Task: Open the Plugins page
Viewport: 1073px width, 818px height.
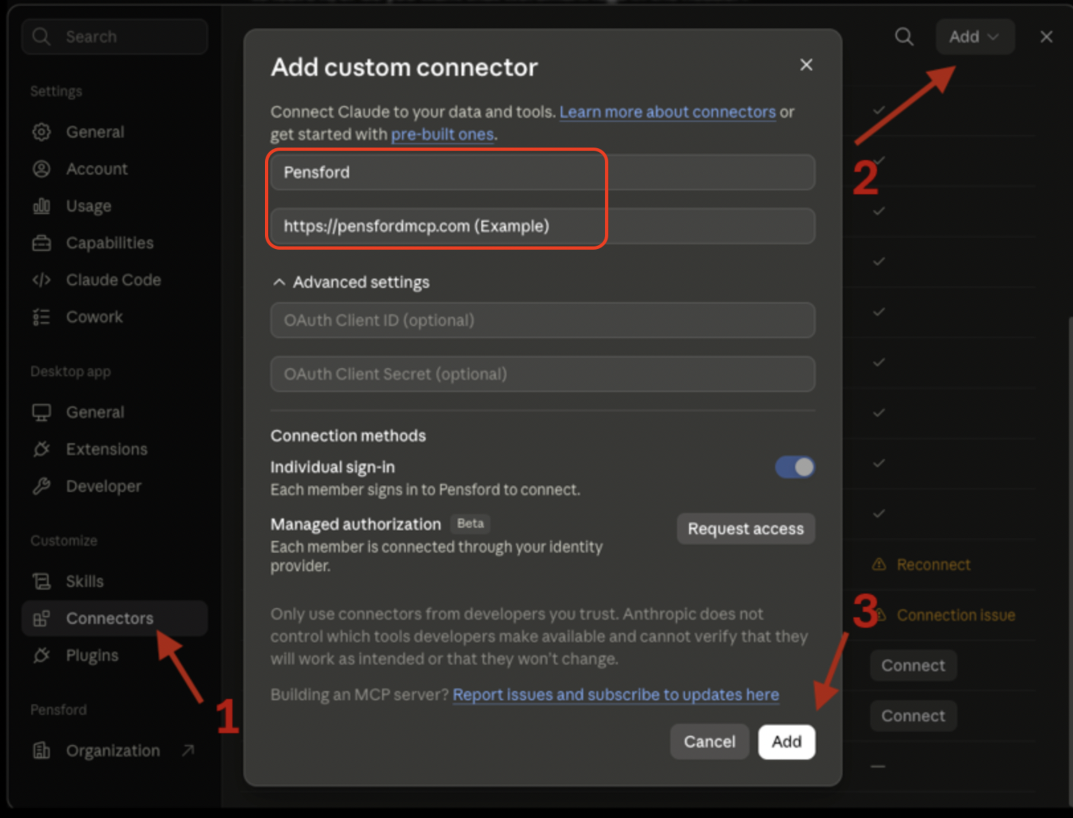Action: point(114,656)
